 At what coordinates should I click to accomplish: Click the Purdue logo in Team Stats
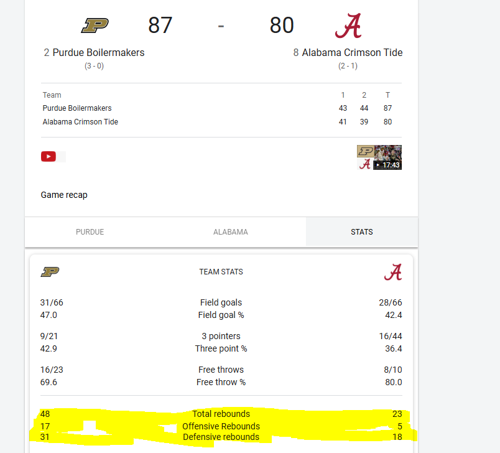(x=50, y=272)
